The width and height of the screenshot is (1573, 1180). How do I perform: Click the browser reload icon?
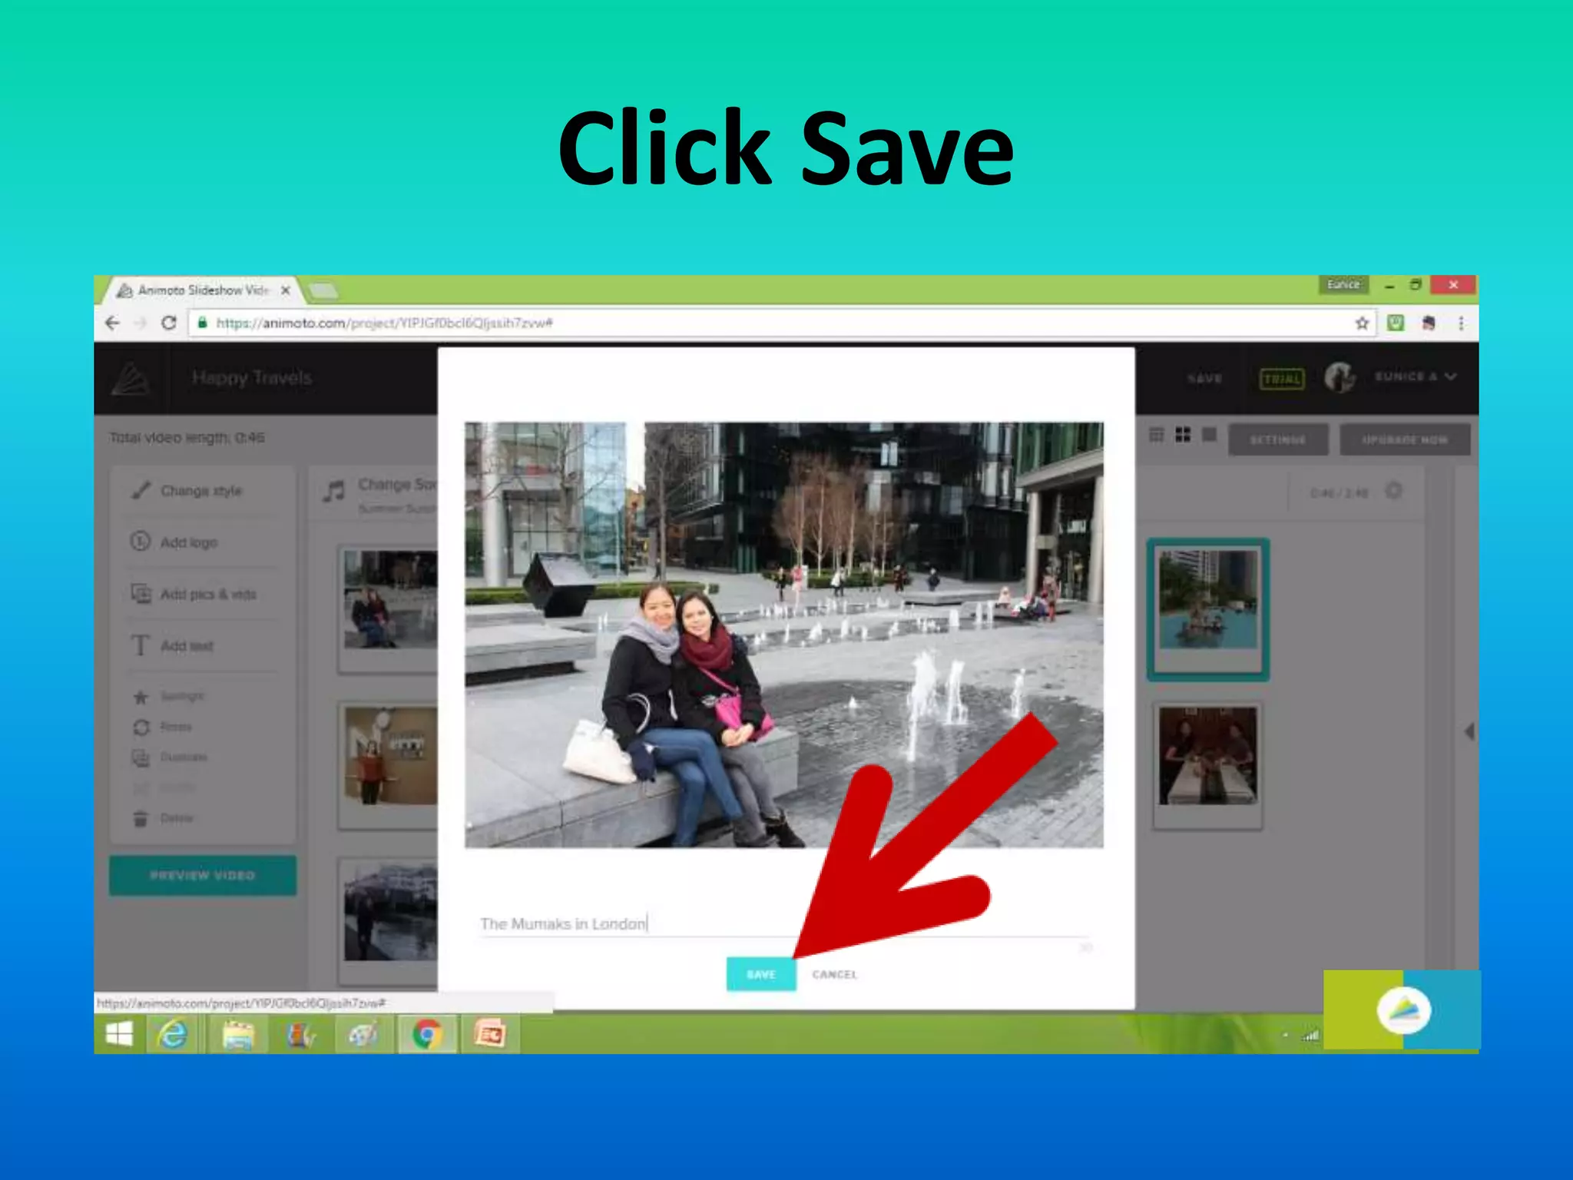[x=169, y=323]
